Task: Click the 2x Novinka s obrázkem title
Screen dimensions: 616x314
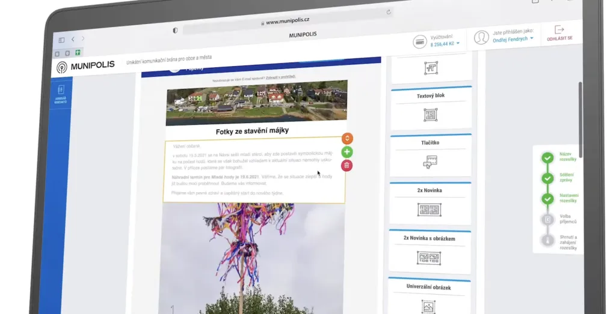Action: (x=430, y=238)
